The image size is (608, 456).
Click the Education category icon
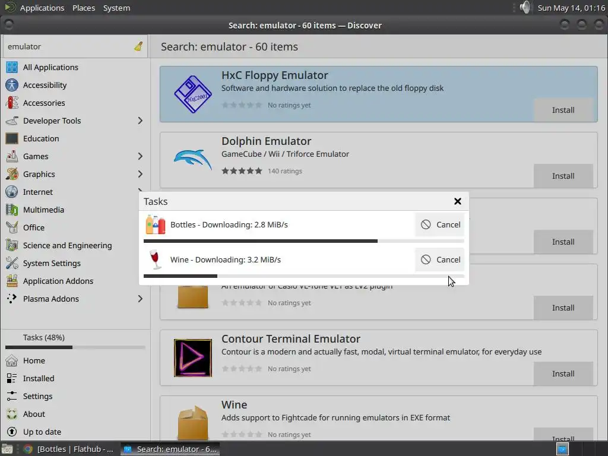(12, 138)
